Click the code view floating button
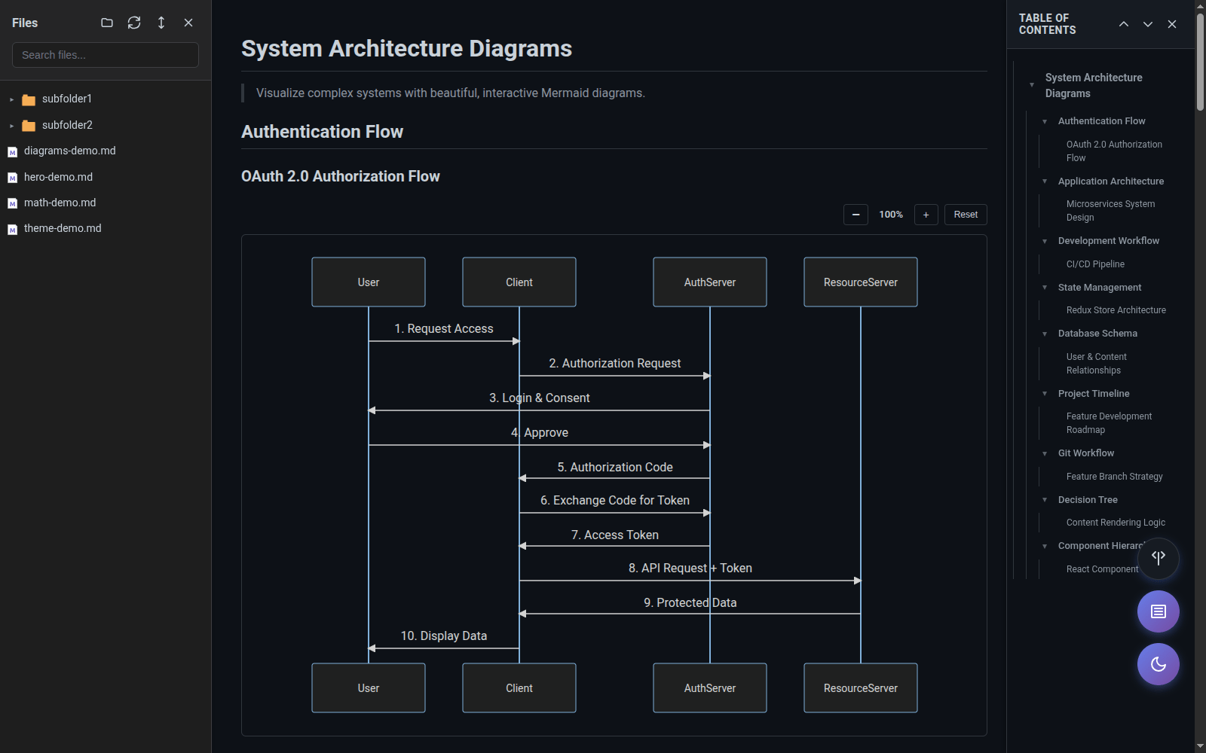 point(1158,558)
